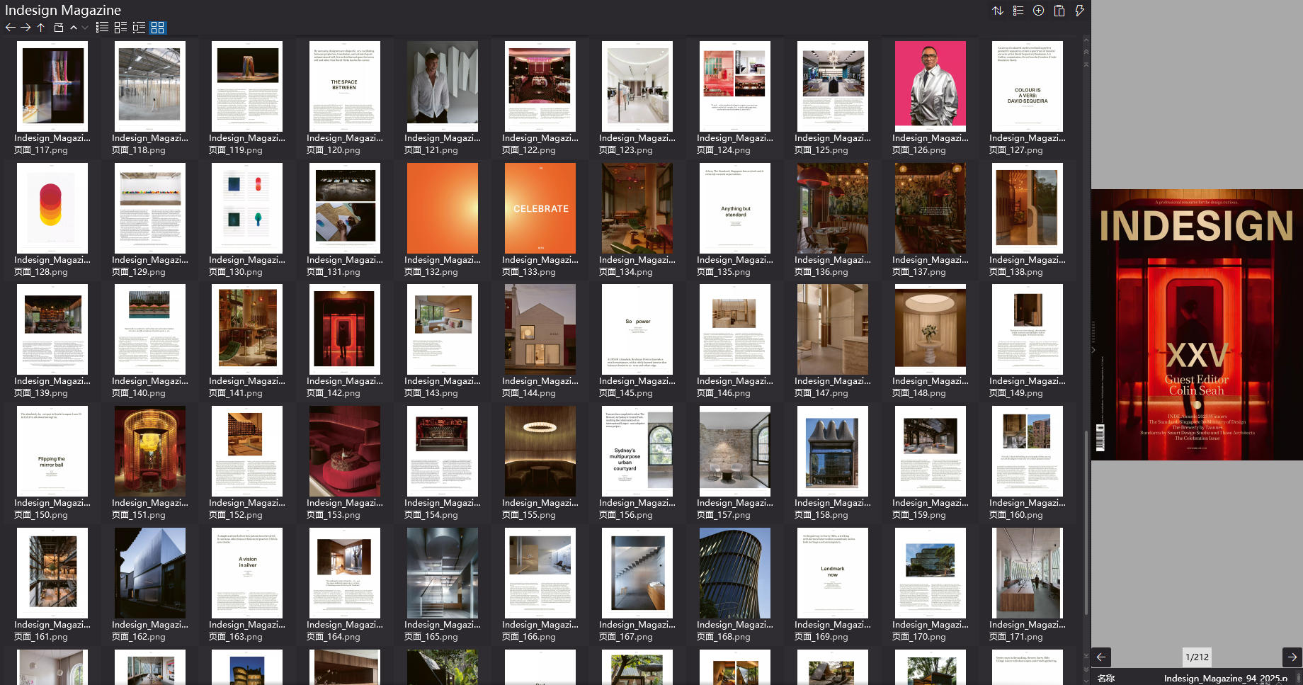Viewport: 1303px width, 685px height.
Task: Go back to the previous folder
Action: click(x=10, y=28)
